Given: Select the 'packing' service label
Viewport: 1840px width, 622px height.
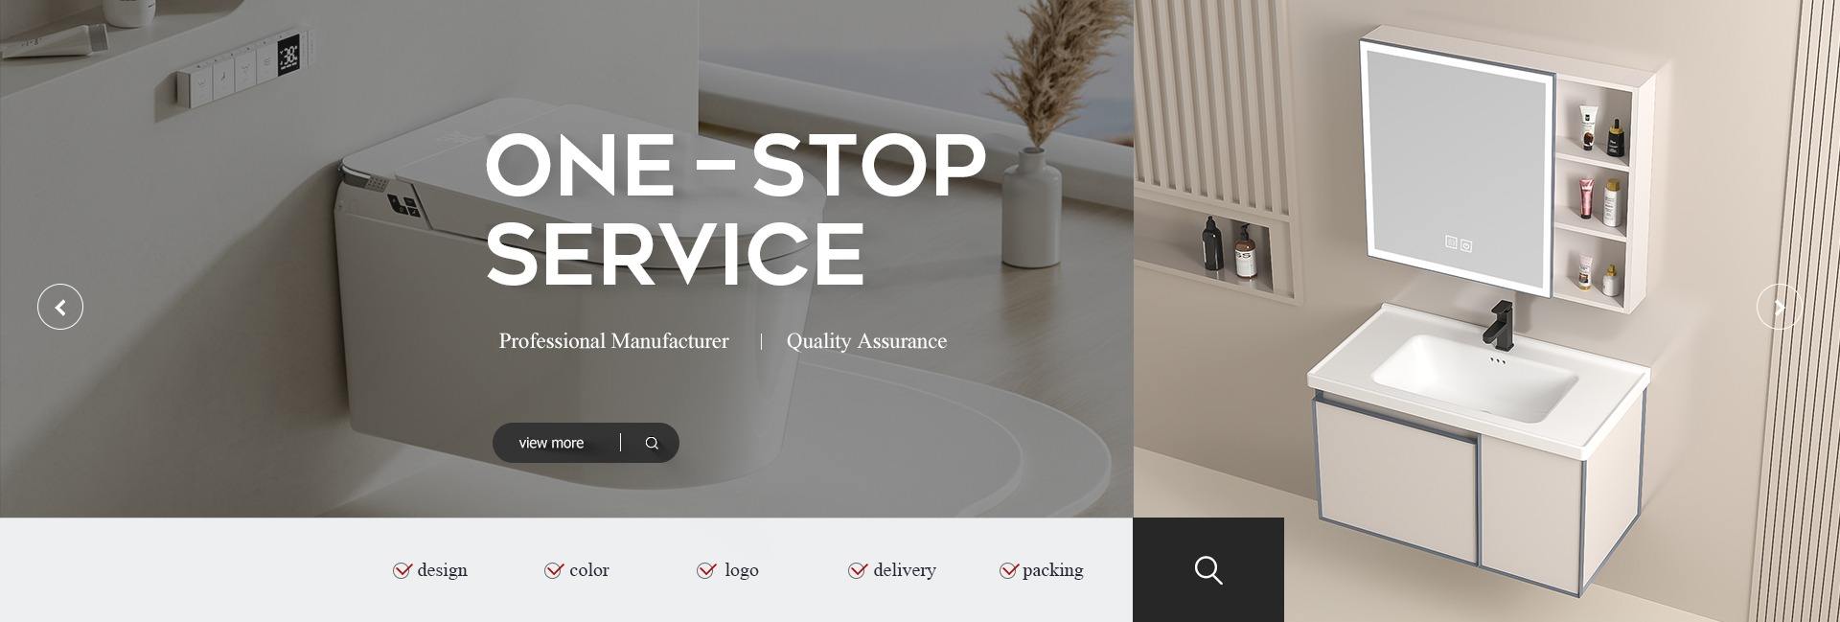Looking at the screenshot, I should point(1052,570).
